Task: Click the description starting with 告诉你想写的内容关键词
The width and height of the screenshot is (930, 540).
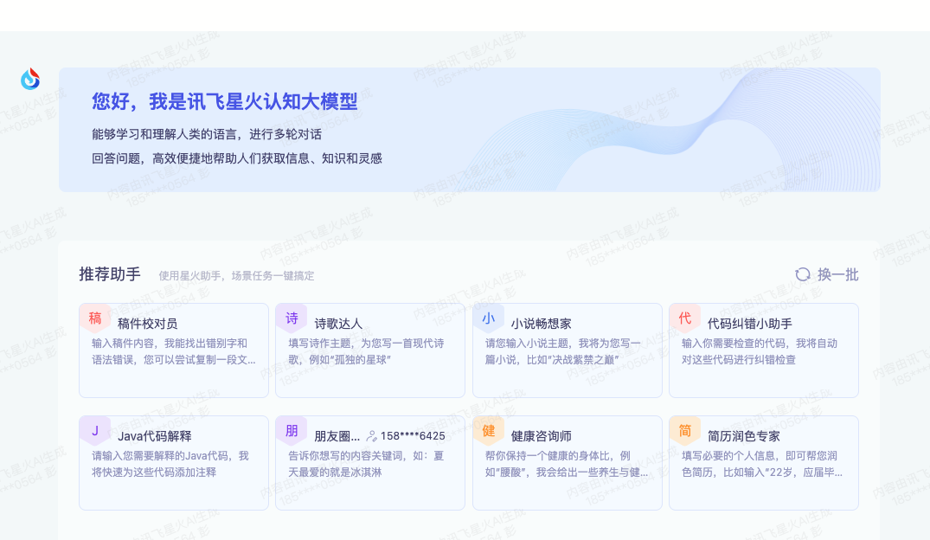Action: tap(366, 464)
